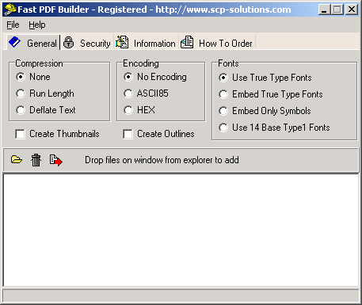Tick the Create Outlines checkbox

pos(128,134)
